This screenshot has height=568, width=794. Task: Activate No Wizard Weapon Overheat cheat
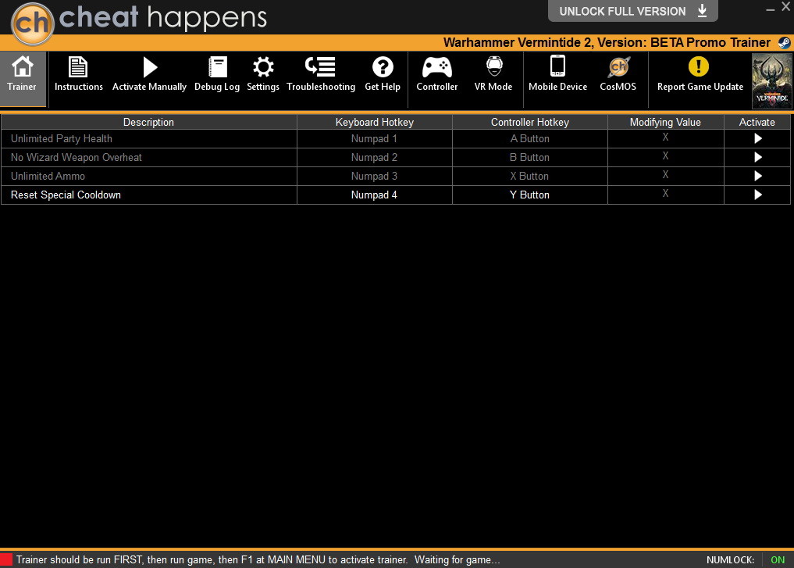757,157
